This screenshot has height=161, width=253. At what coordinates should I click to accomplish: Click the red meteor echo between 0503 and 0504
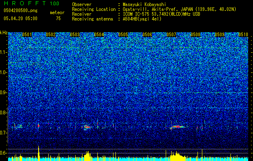[x=87, y=127]
